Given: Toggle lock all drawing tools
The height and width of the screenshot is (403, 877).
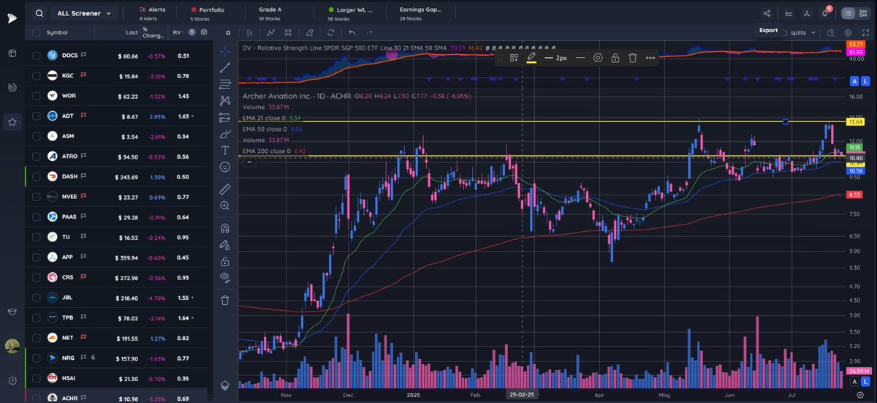Looking at the screenshot, I should 225,260.
